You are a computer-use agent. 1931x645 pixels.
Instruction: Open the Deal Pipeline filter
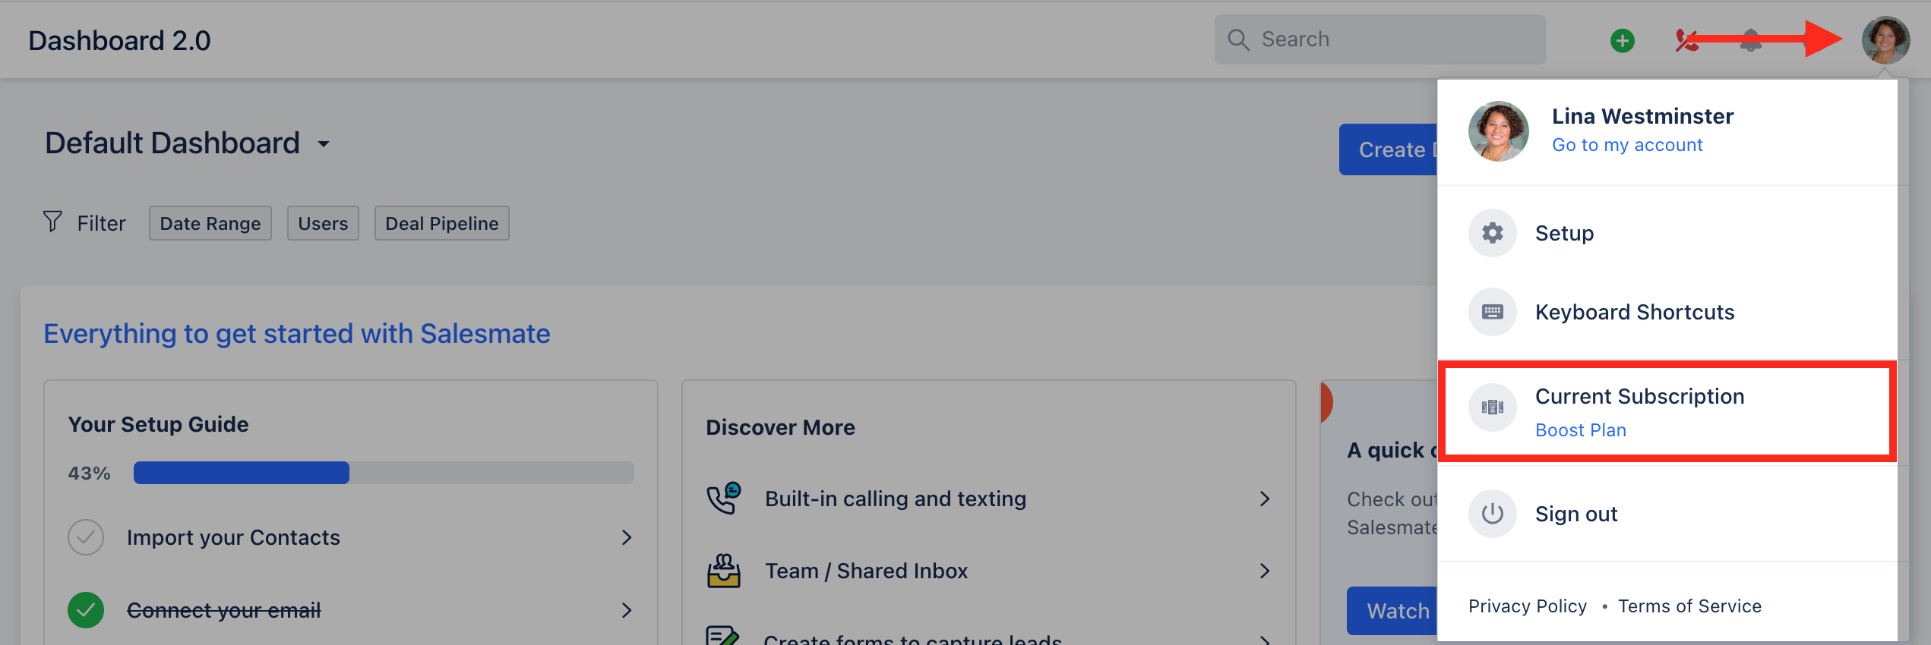442,223
